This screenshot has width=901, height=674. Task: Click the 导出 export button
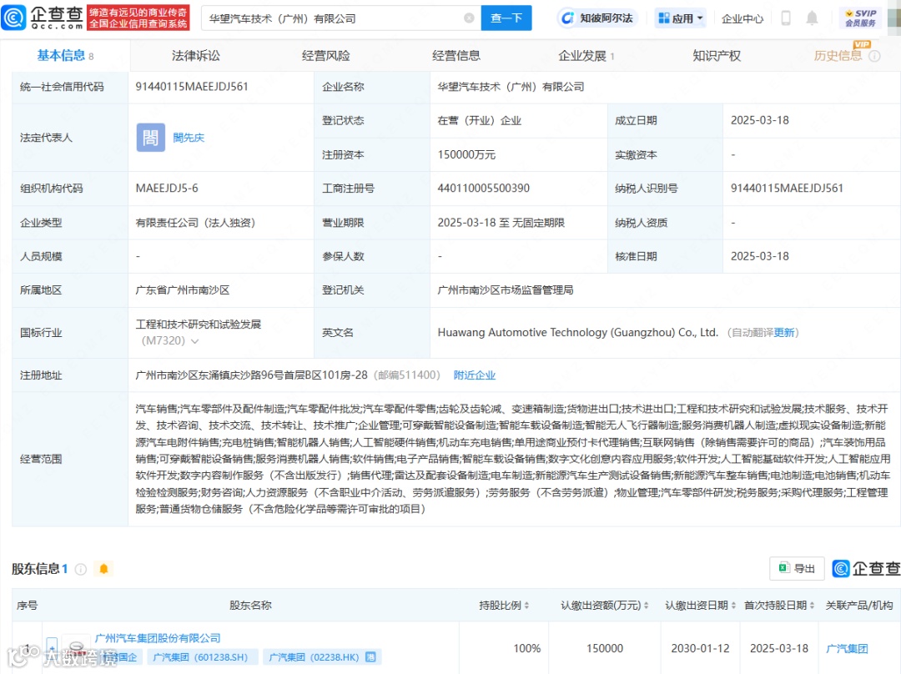797,568
